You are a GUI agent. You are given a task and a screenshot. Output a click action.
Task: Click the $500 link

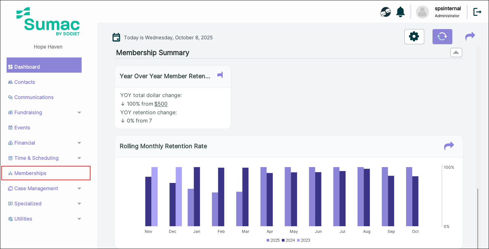[x=161, y=104]
